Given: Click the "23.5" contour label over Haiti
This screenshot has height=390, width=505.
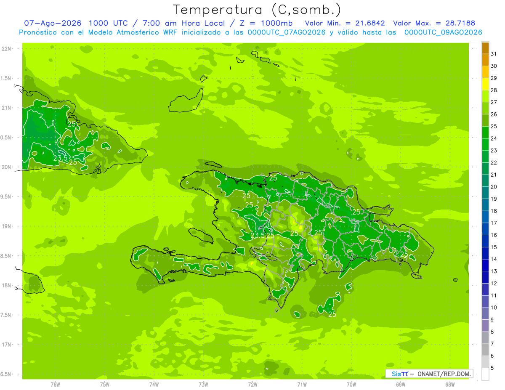Looking at the screenshot, I should 258,235.
